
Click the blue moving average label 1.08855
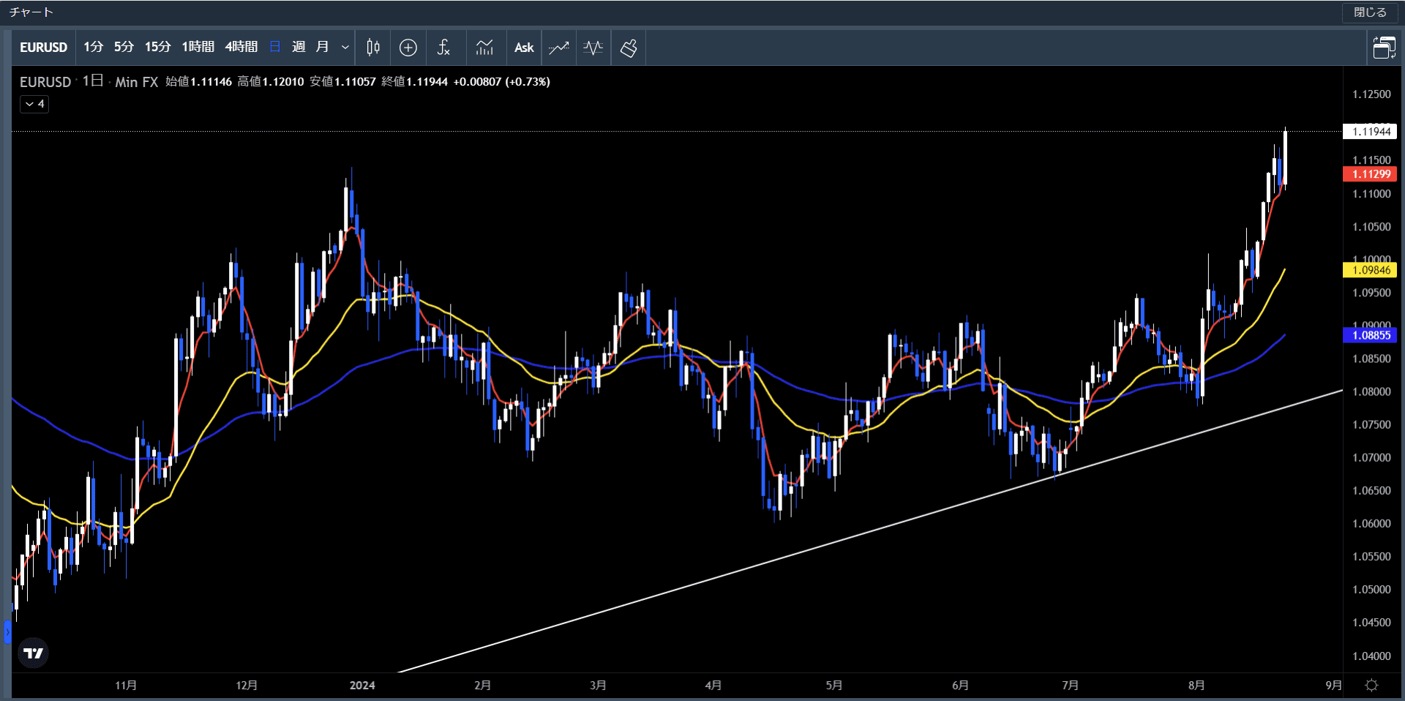click(x=1371, y=335)
